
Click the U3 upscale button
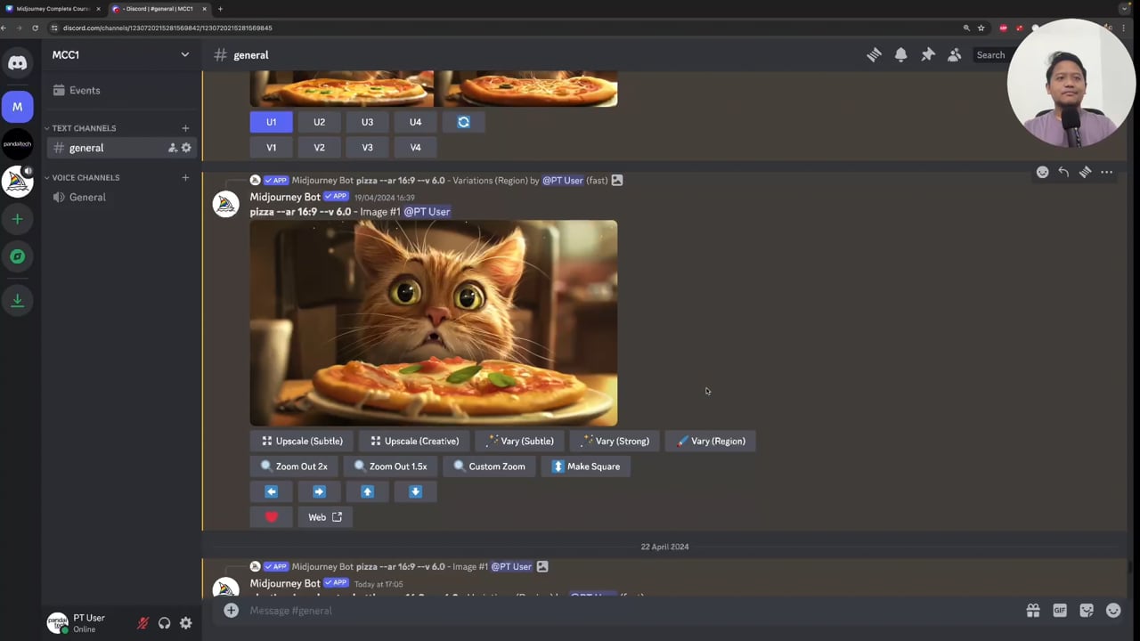pos(367,122)
